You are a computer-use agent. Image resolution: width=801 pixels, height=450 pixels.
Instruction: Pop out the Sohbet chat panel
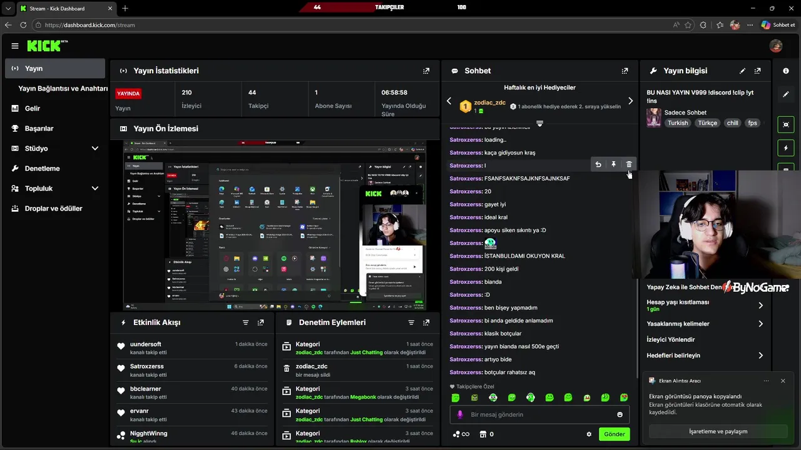625,71
